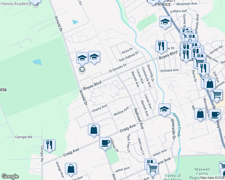Click the Jami Lee Ln street label
The image size is (225, 180).
pyautogui.click(x=141, y=146)
